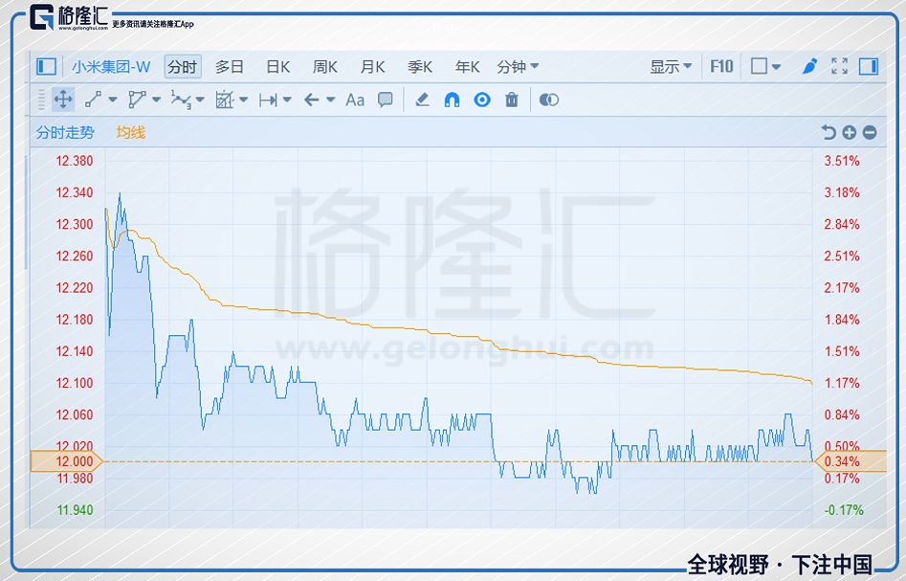
Task: Switch to the 月K tab
Action: [373, 66]
